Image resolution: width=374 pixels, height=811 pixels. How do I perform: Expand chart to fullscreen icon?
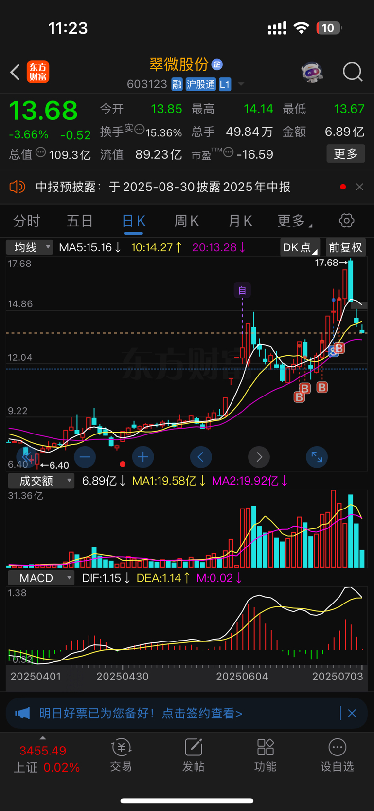pyautogui.click(x=317, y=457)
